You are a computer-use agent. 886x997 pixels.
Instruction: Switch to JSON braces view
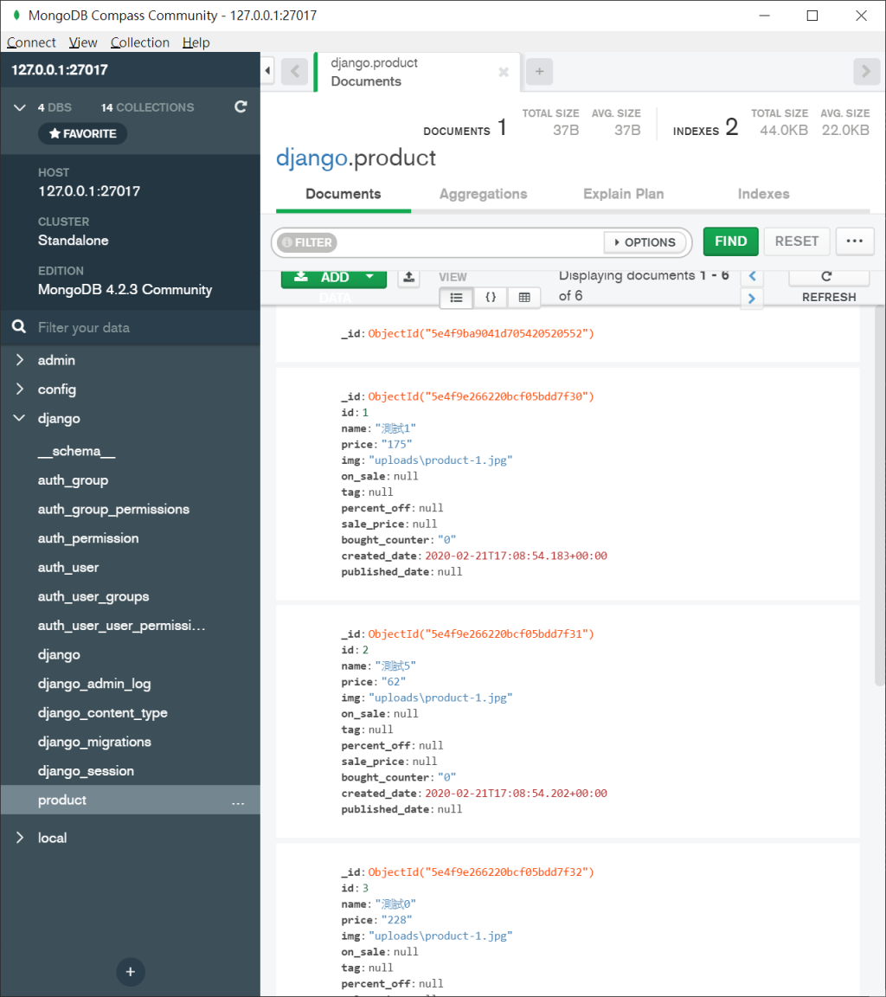[491, 298]
